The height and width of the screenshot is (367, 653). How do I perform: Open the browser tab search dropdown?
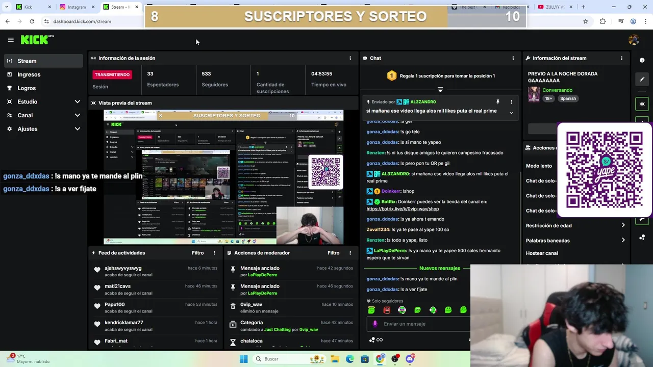[x=7, y=7]
